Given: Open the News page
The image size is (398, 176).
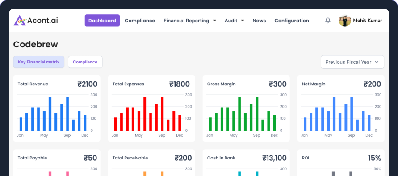Looking at the screenshot, I should [x=259, y=21].
